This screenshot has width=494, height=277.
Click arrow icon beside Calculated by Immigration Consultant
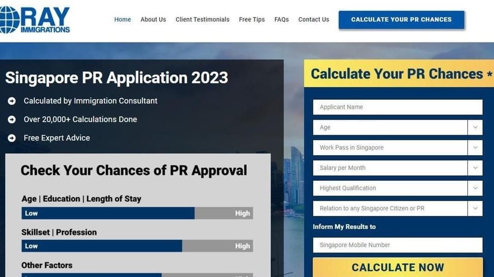click(12, 101)
